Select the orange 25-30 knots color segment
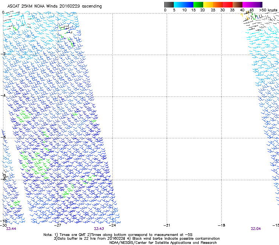This screenshot has height=245, width=279. 218,5
